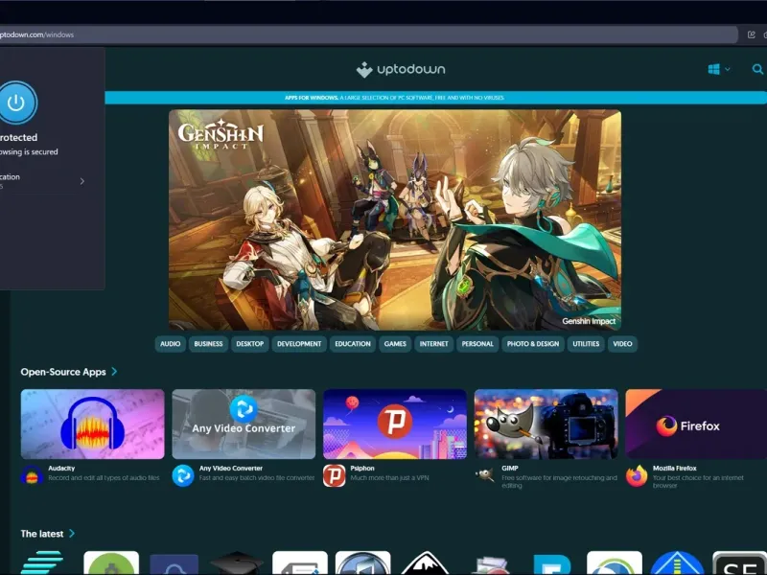Image resolution: width=767 pixels, height=575 pixels.
Task: Click the mountain peak app icon in The latest
Action: pyautogui.click(x=425, y=563)
